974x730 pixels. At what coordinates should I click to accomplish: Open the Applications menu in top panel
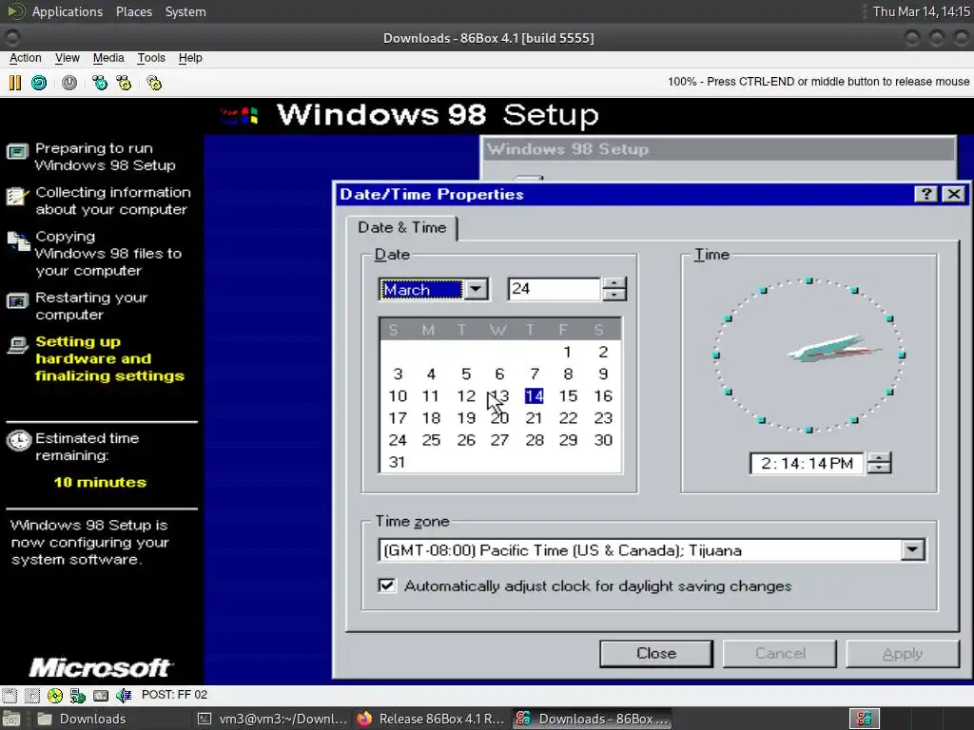coord(68,11)
